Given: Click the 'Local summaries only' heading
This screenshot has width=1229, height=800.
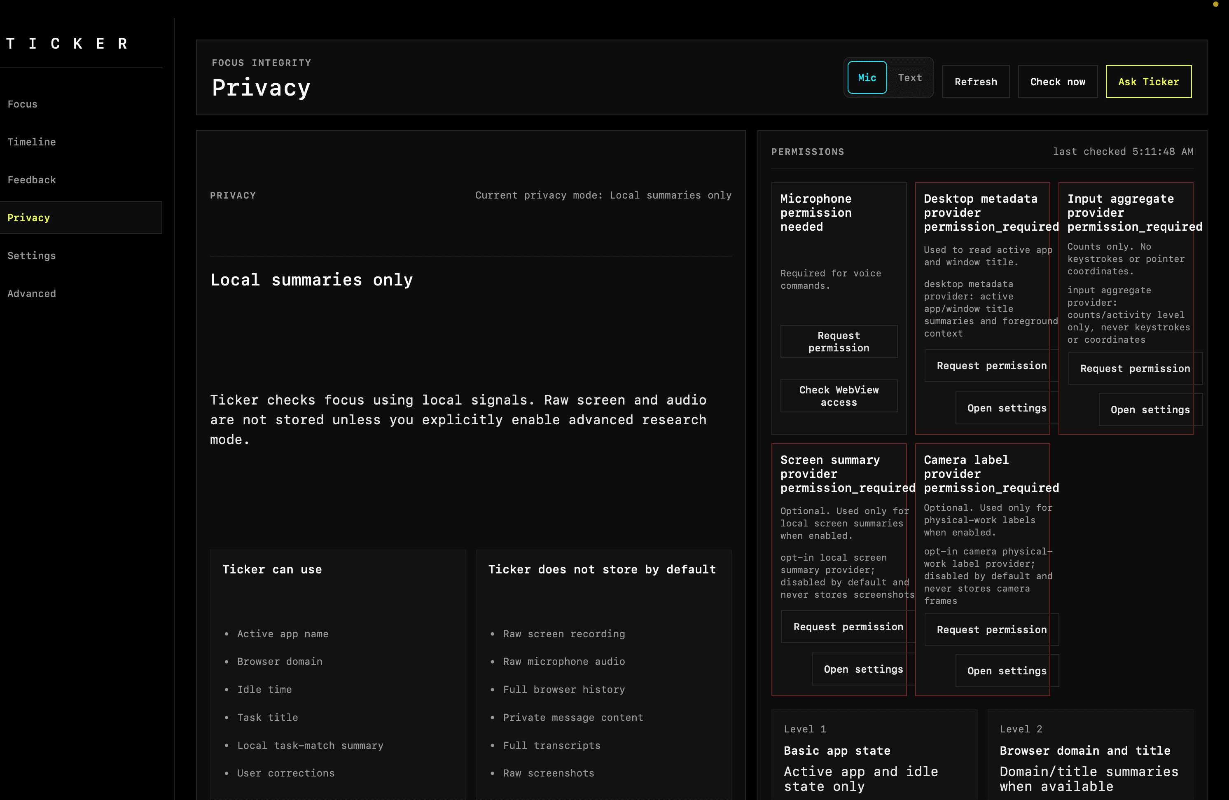Looking at the screenshot, I should tap(311, 280).
